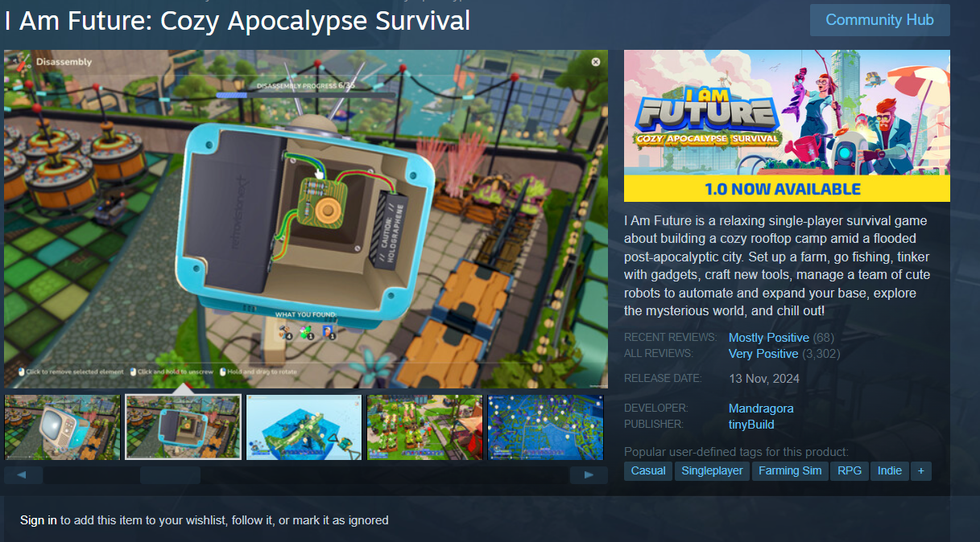
Task: Open the RPG tag
Action: (849, 470)
